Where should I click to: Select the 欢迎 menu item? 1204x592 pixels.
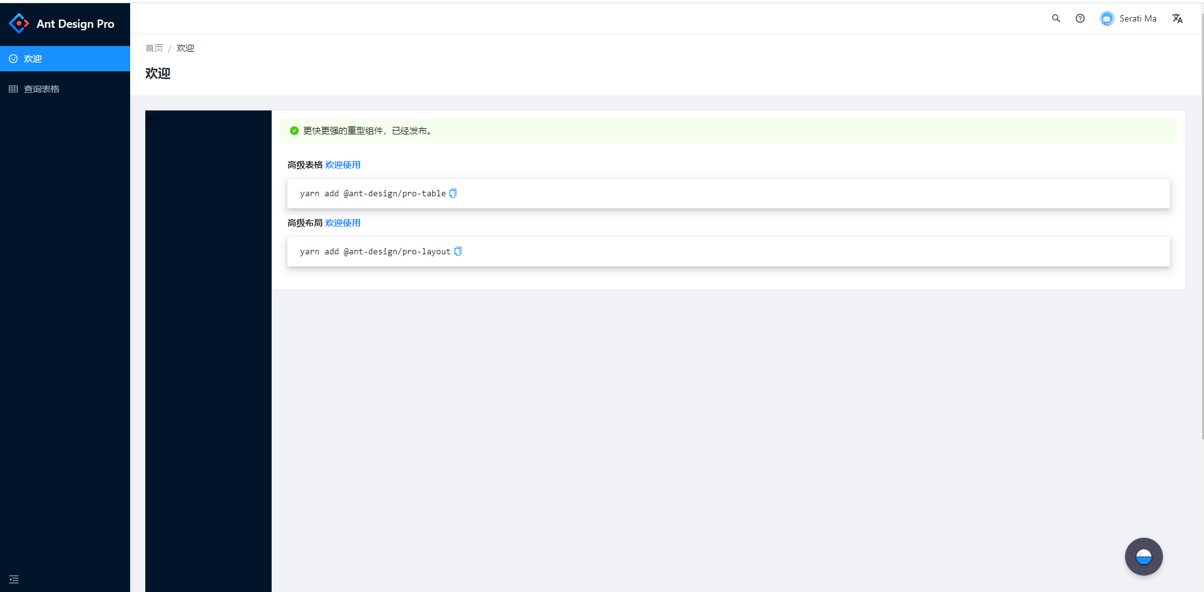click(32, 58)
